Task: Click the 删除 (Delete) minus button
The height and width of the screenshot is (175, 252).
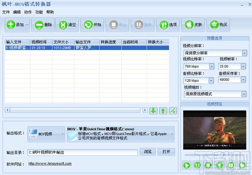Action: (43, 25)
